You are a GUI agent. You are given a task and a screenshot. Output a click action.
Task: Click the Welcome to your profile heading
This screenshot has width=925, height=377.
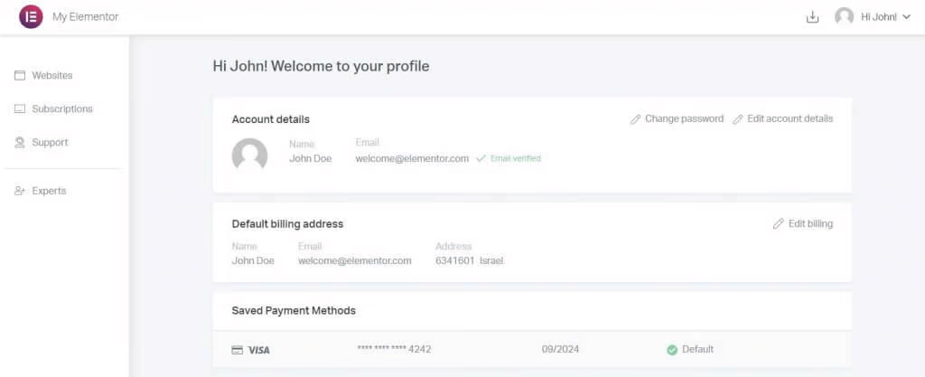point(321,66)
